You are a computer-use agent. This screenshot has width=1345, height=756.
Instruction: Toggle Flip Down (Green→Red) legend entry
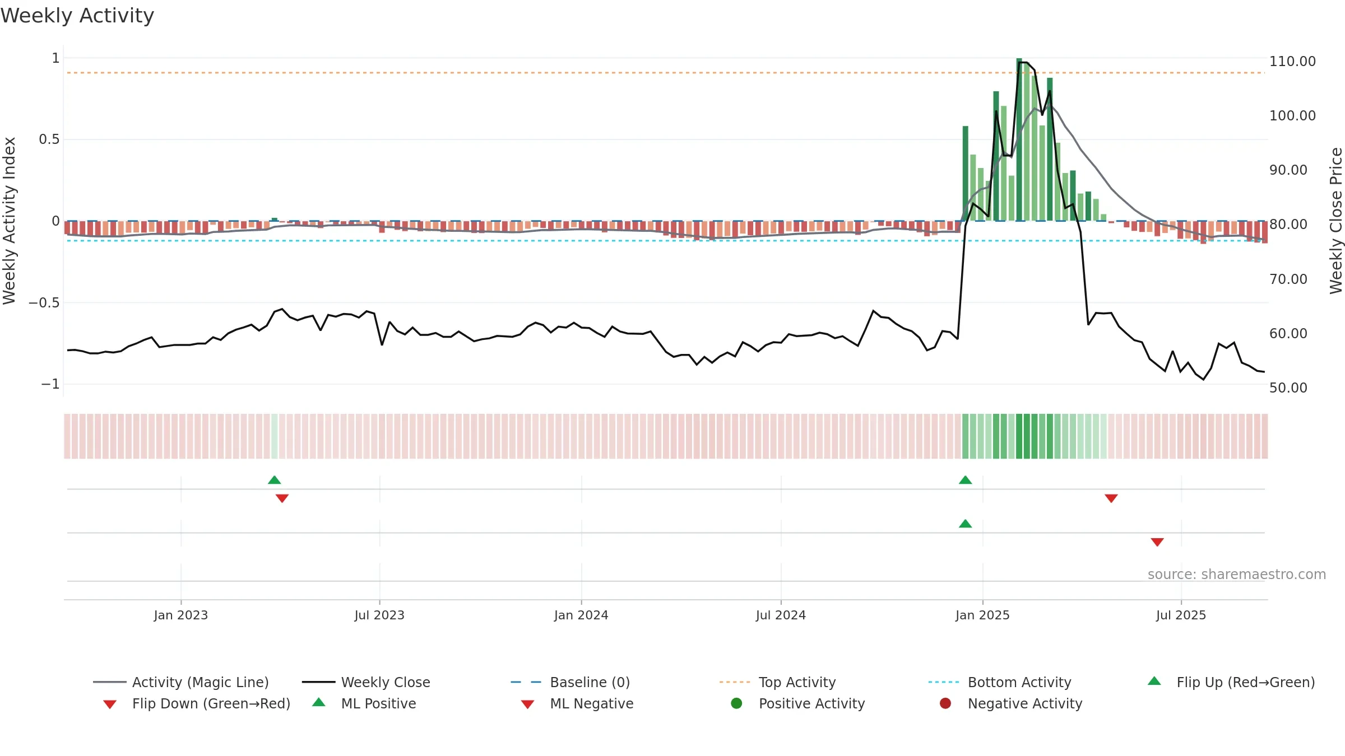(x=197, y=703)
